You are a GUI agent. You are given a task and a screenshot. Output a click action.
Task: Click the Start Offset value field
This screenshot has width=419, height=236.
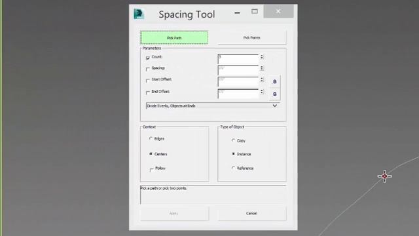coord(238,81)
